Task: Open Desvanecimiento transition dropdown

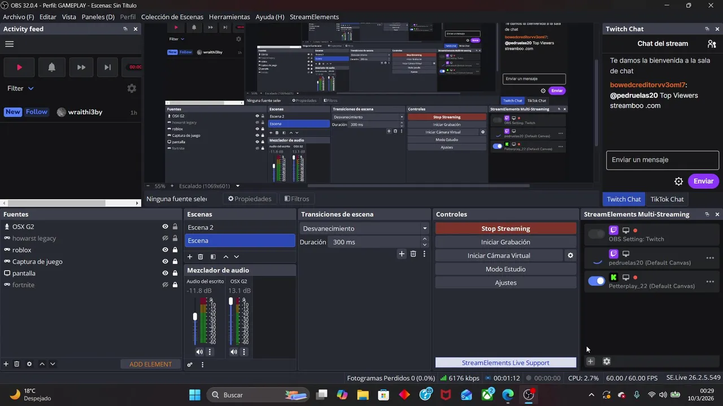Action: click(x=364, y=228)
